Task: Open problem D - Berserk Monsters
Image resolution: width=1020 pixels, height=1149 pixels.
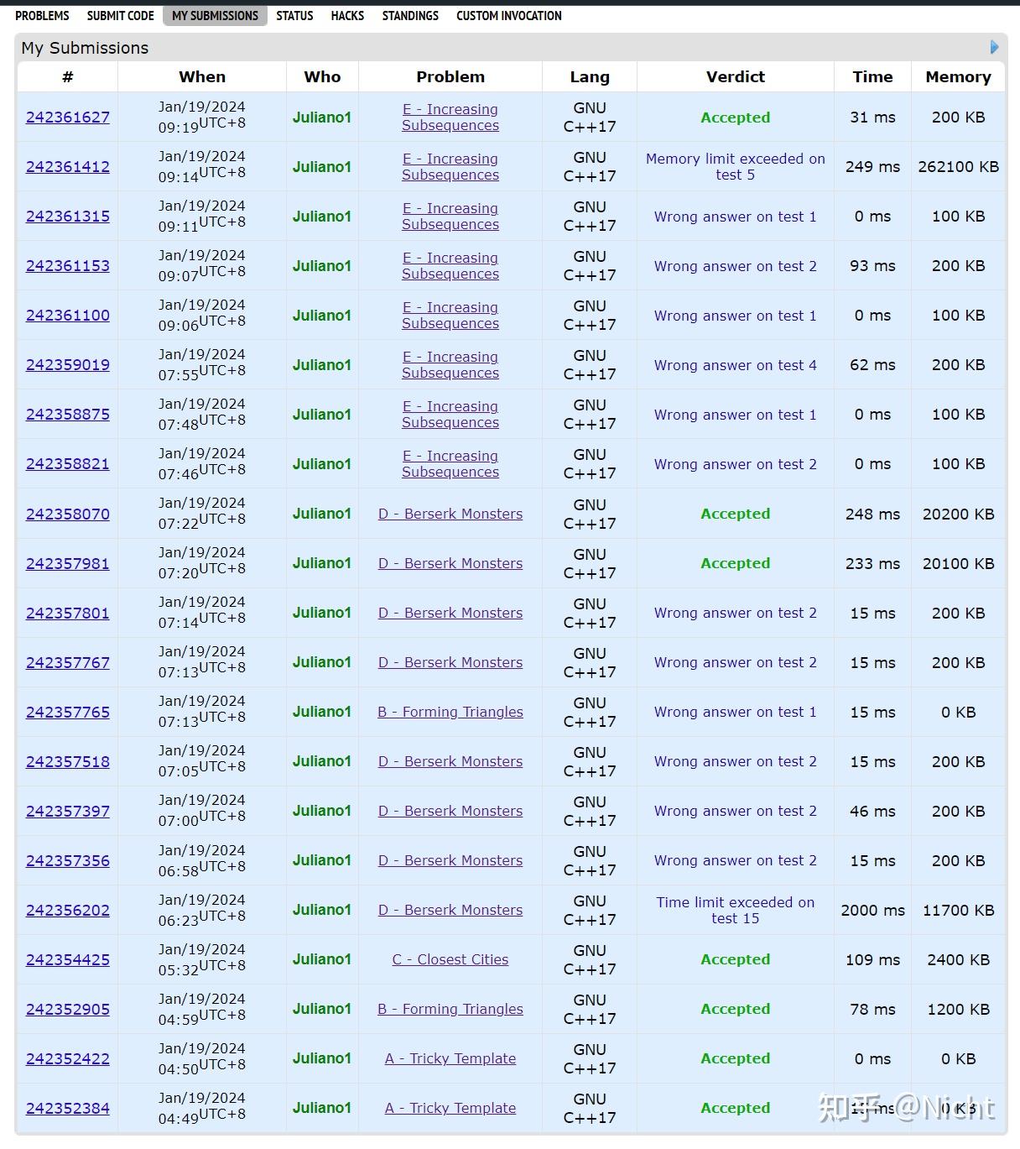Action: click(450, 514)
